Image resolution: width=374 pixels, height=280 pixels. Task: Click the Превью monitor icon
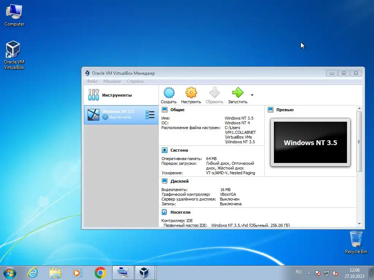pos(271,109)
